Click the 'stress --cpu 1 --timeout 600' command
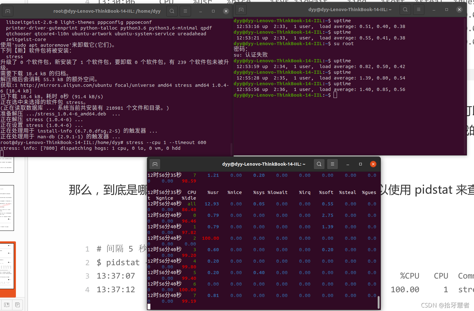474x311 pixels. click(x=166, y=142)
